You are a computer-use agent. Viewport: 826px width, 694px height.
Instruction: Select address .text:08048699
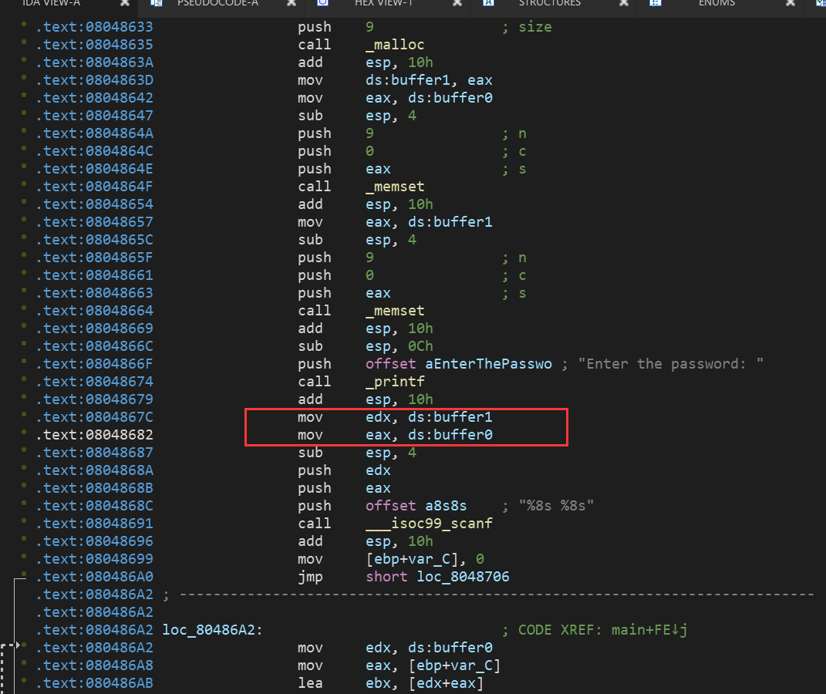(94, 559)
